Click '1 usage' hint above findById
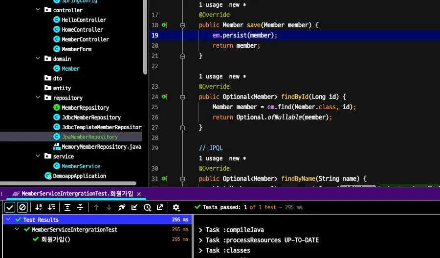Screen dimensions: 440x258 coord(211,77)
